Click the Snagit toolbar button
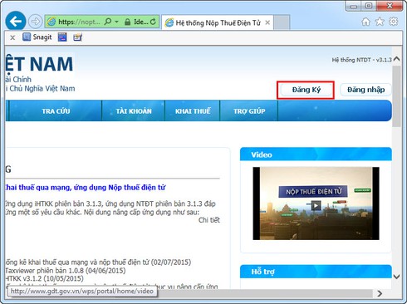This screenshot has height=304, width=407. click(x=37, y=37)
